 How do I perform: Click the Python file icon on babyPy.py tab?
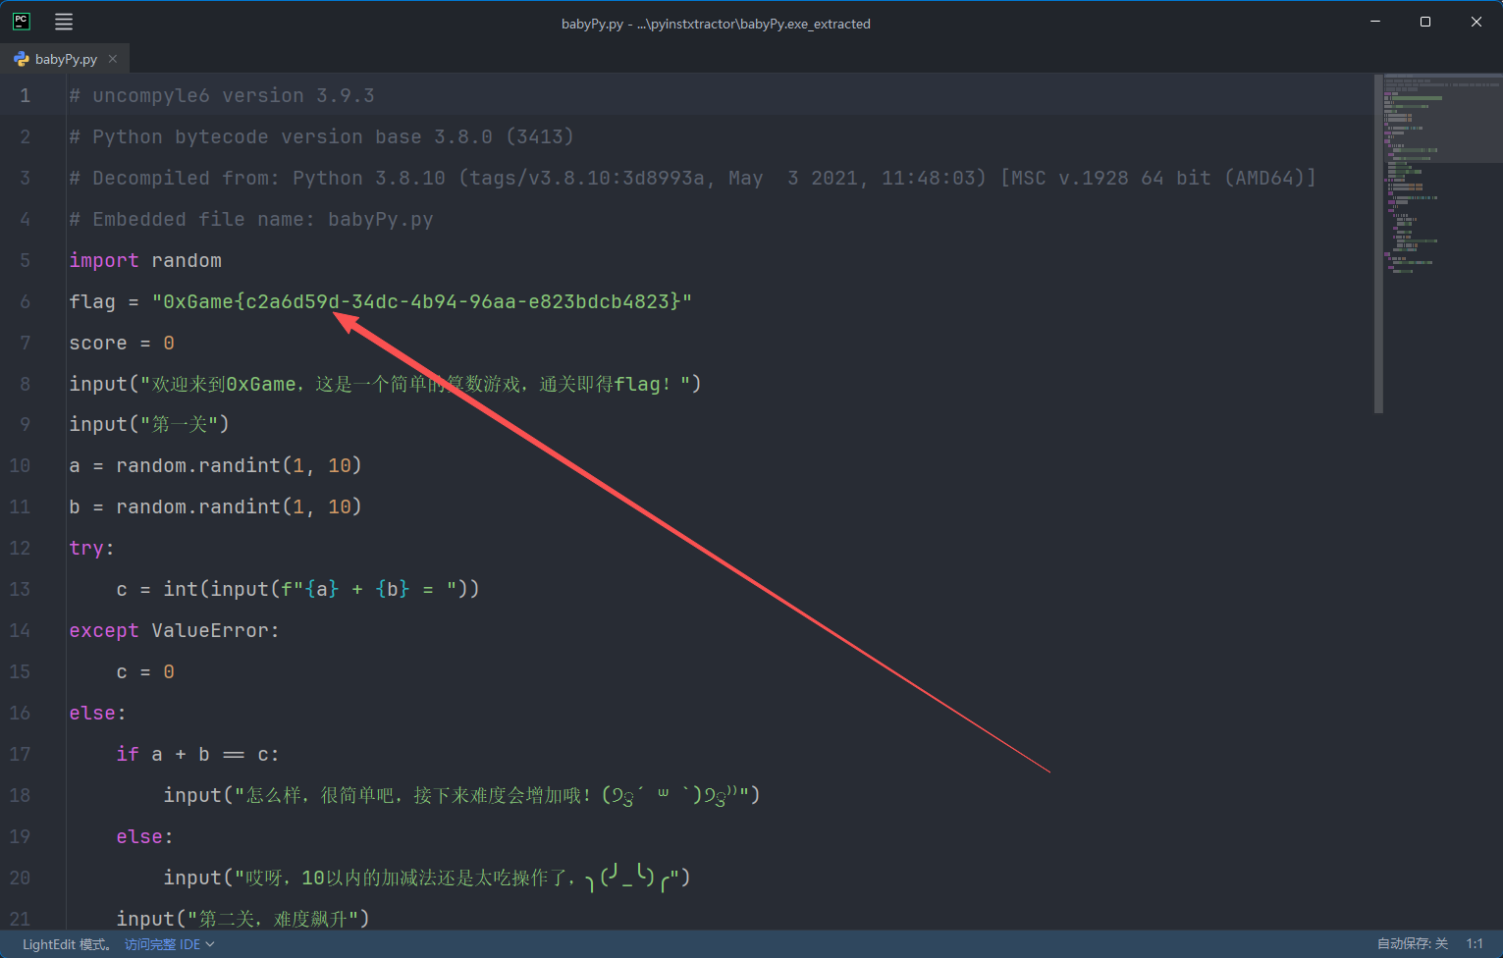coord(22,59)
